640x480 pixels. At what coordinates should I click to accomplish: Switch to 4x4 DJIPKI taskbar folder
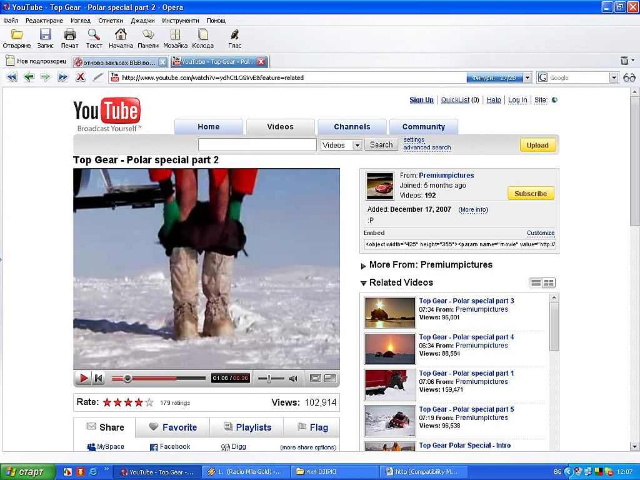[x=334, y=472]
